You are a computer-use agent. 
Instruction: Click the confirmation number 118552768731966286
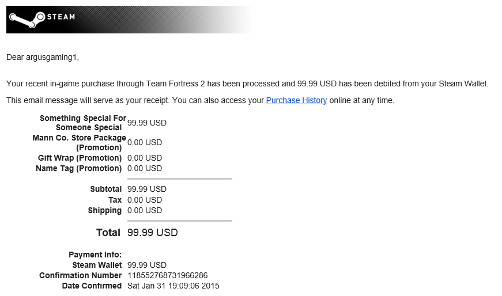pyautogui.click(x=168, y=275)
